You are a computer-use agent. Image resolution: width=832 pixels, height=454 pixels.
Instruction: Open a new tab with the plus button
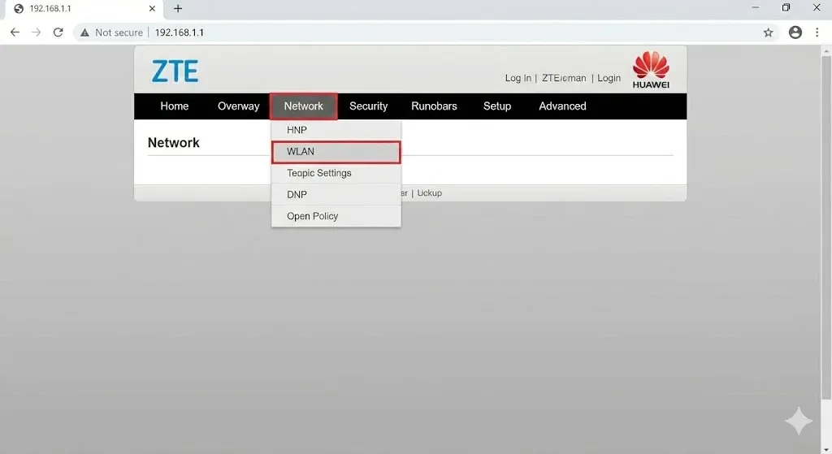[178, 8]
